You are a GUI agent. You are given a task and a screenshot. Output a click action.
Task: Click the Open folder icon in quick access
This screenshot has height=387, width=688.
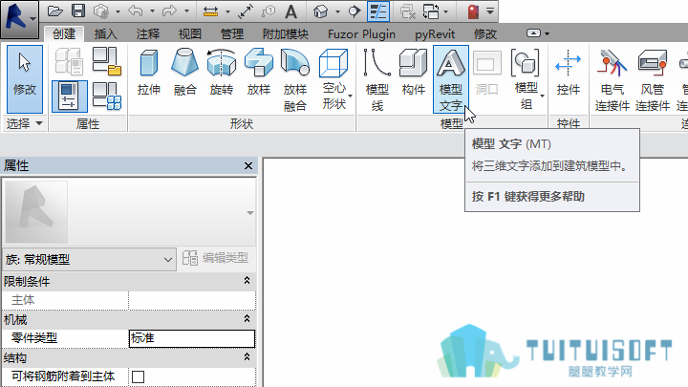pos(54,11)
